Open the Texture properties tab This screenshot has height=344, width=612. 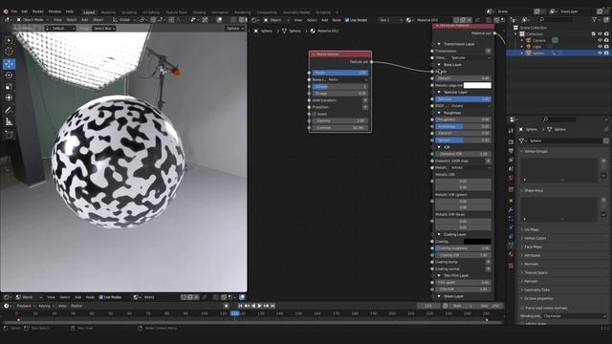tap(511, 266)
